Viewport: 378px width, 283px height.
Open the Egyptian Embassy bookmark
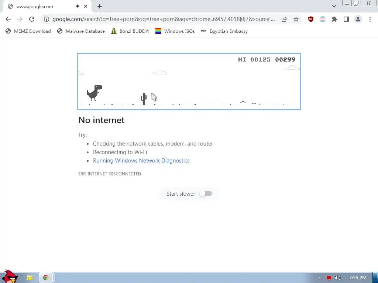coord(224,31)
